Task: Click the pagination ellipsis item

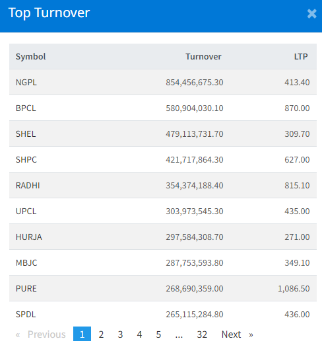Action: (179, 334)
